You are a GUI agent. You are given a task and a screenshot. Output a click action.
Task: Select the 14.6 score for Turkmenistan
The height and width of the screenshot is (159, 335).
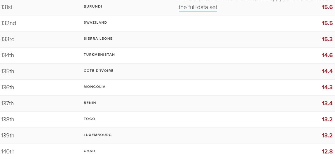click(x=327, y=55)
